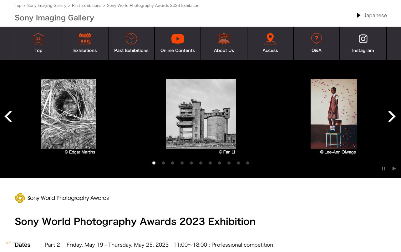Image resolution: width=401 pixels, height=252 pixels.
Task: Click the Top house icon
Action: [x=38, y=39]
